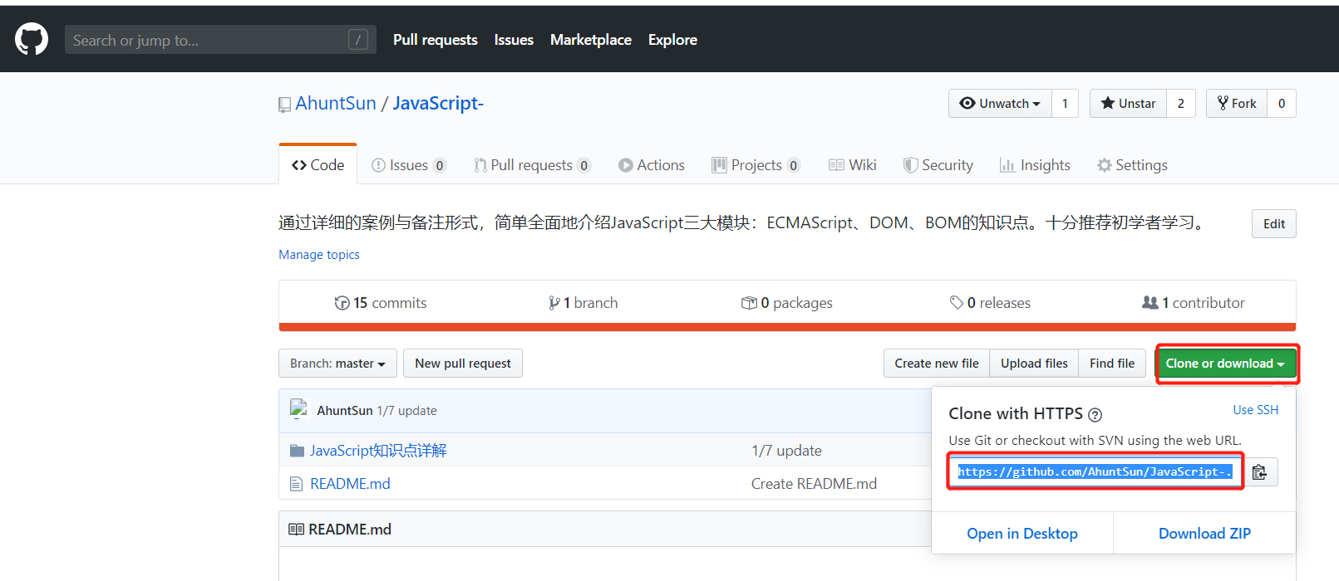Screen dimensions: 1339x581
Task: Copy clone URL with clipboard icon
Action: (x=1261, y=471)
